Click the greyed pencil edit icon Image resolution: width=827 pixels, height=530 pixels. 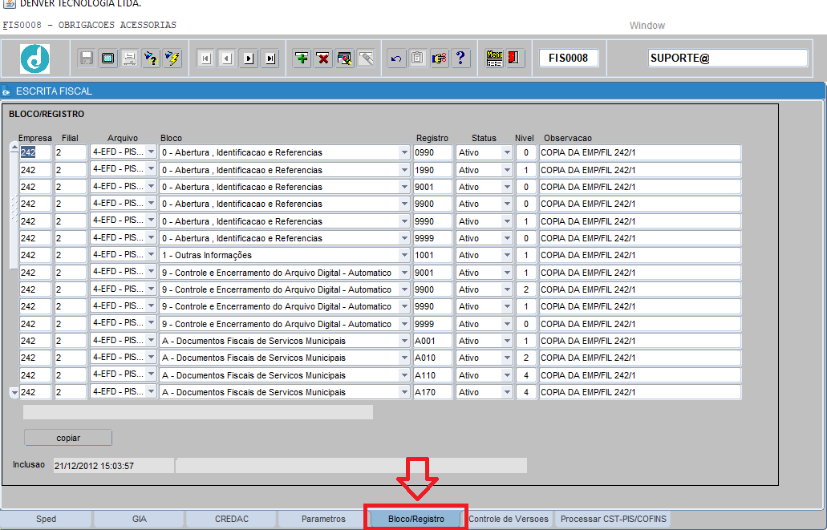point(366,58)
